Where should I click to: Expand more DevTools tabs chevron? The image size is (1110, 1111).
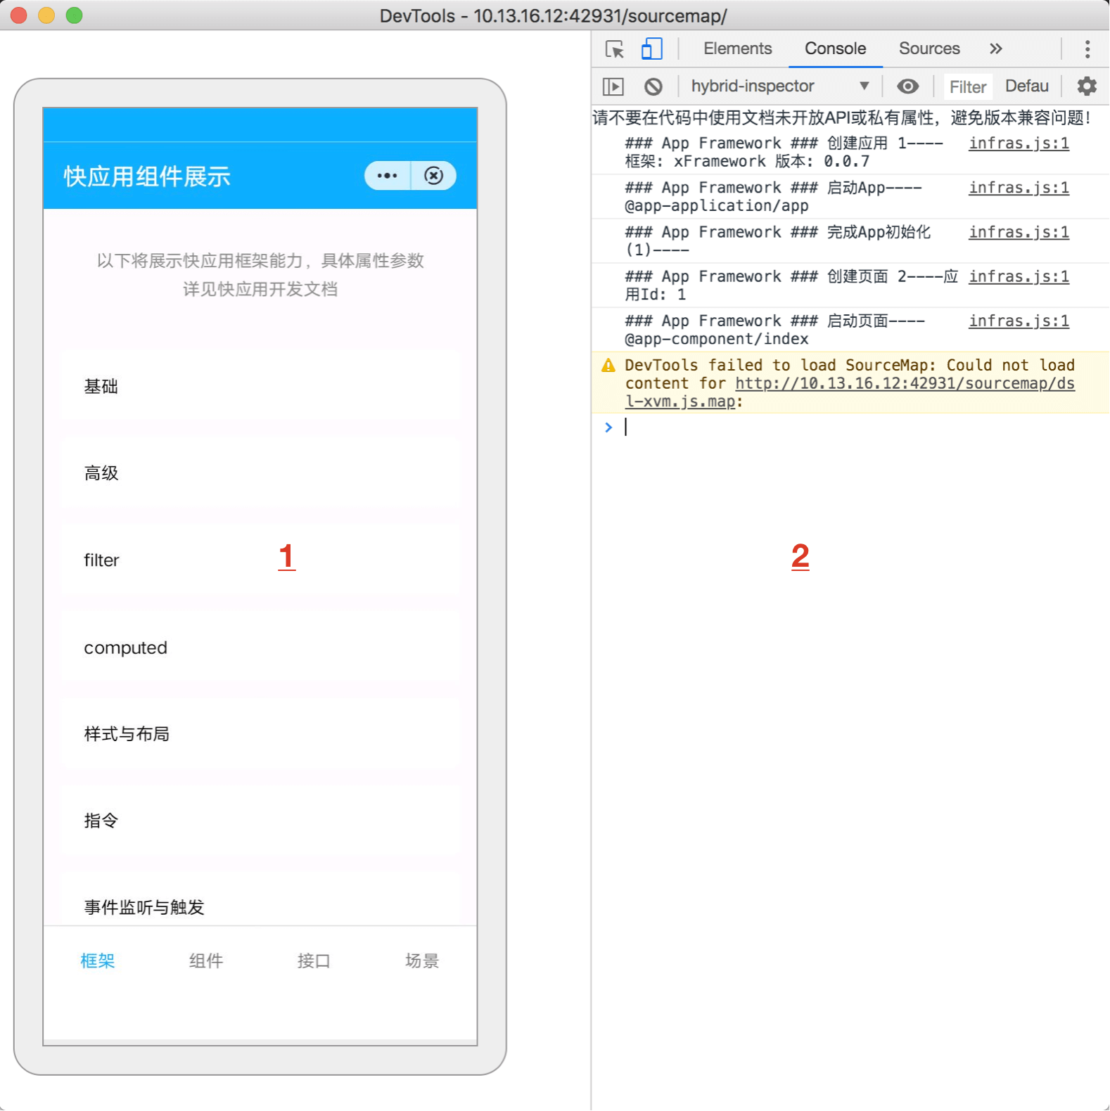pos(995,49)
